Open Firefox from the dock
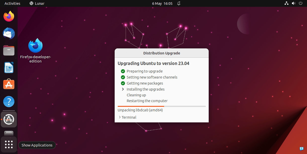Viewport: 307px width, 154px height. coord(9,16)
